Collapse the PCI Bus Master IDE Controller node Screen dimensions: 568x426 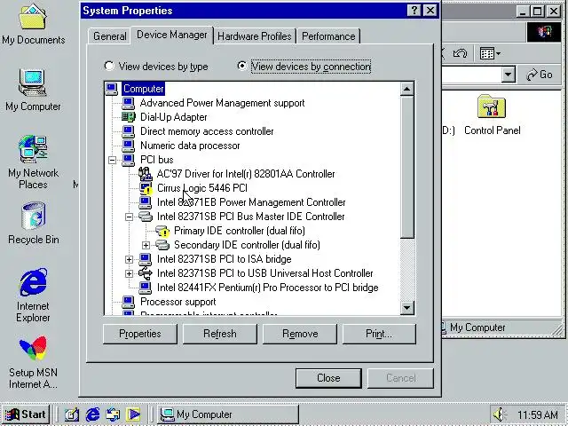[x=129, y=217]
